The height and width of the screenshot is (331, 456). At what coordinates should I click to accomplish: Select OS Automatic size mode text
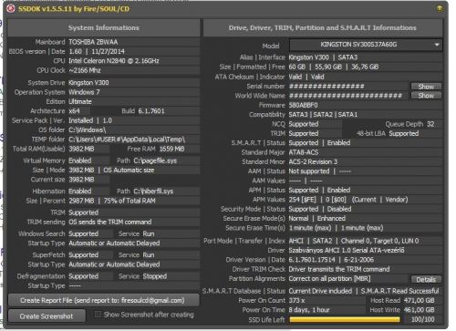129,171
